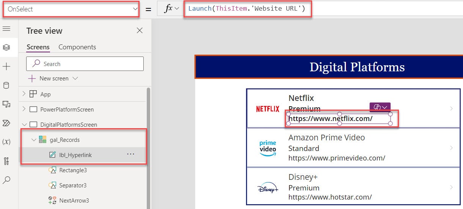Click the https://www.primevideo.com/ link
This screenshot has width=463, height=209.
pos(337,158)
